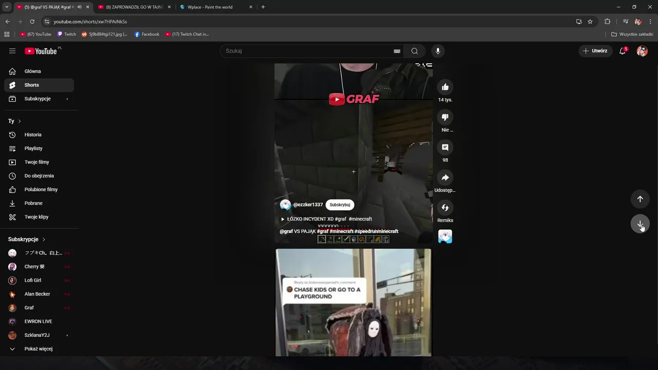
Task: Click the browser address bar URL
Action: point(90,22)
